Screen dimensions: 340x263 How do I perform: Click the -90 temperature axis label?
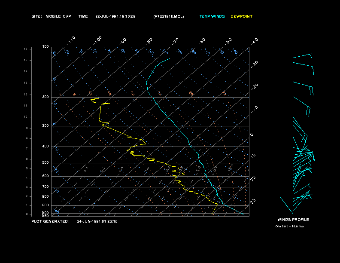coord(122,41)
